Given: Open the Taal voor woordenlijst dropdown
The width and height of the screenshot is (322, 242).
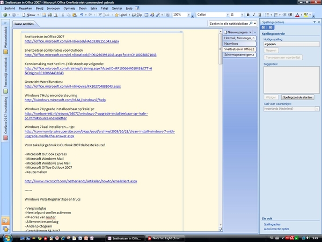Looking at the screenshot, I should pos(317,109).
